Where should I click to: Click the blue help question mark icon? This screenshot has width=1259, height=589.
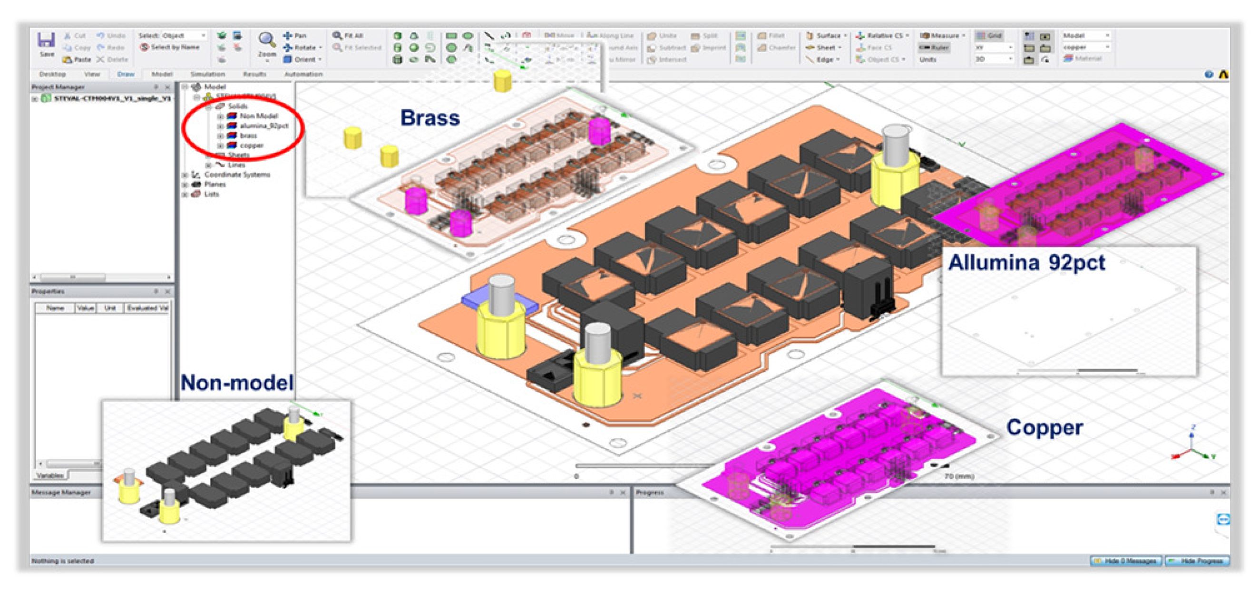1208,74
